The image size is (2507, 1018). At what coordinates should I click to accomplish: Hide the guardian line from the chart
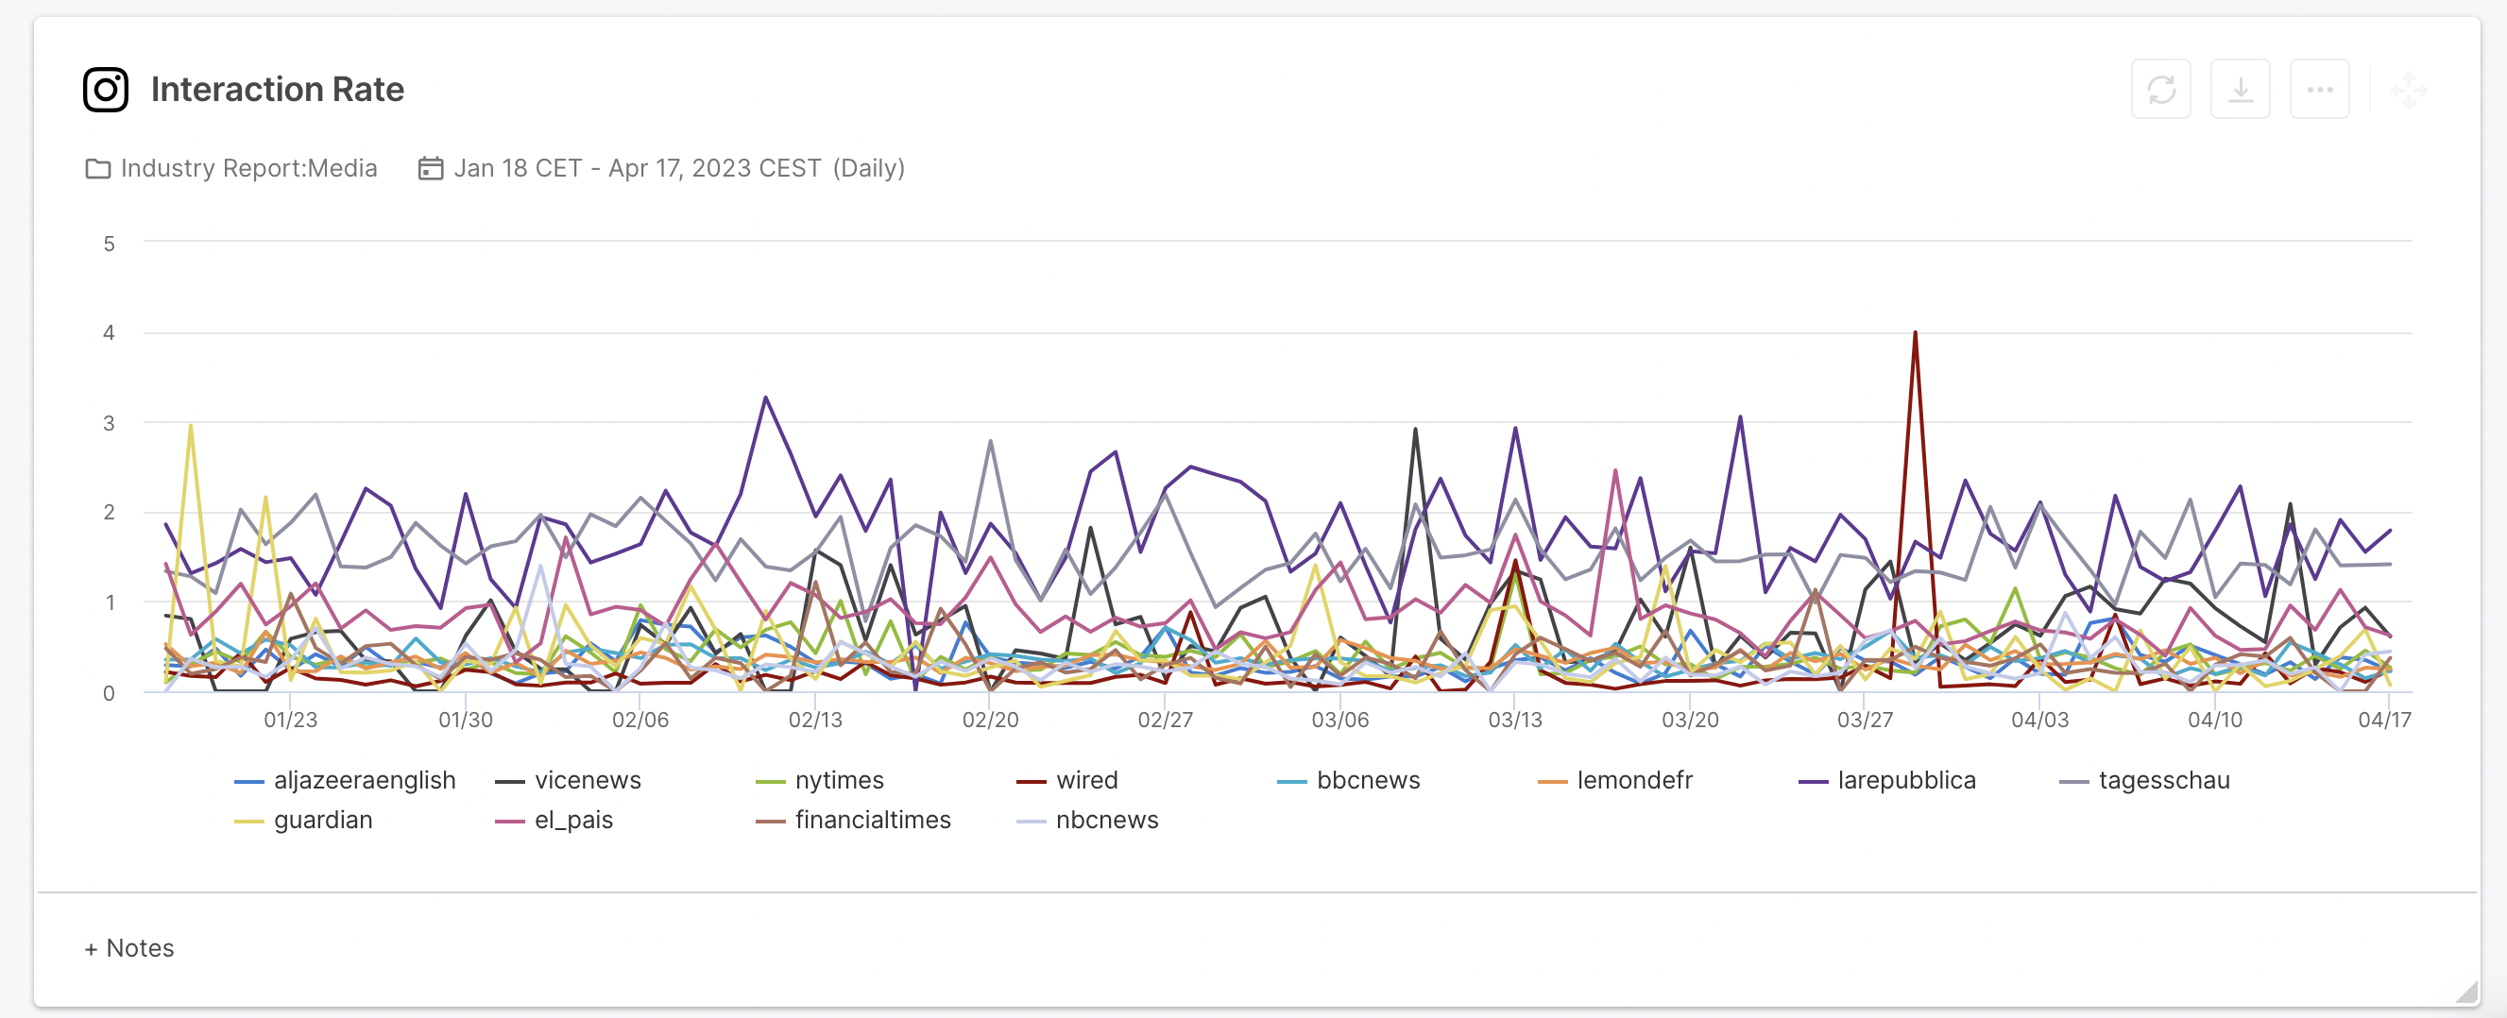pos(323,820)
